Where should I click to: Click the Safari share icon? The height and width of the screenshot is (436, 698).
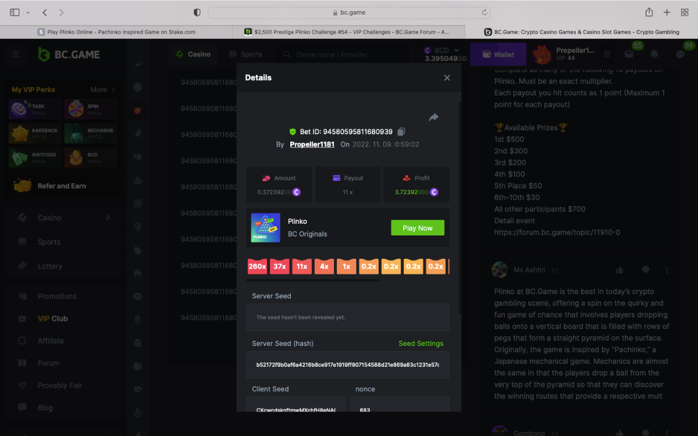(x=649, y=12)
